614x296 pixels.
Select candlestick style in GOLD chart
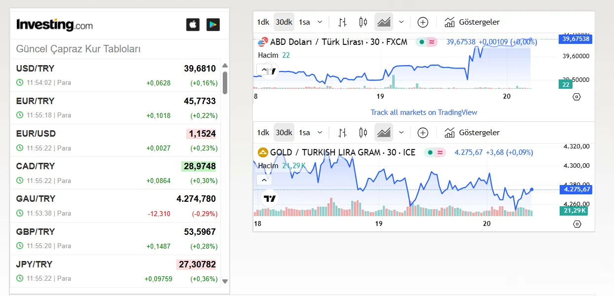363,132
